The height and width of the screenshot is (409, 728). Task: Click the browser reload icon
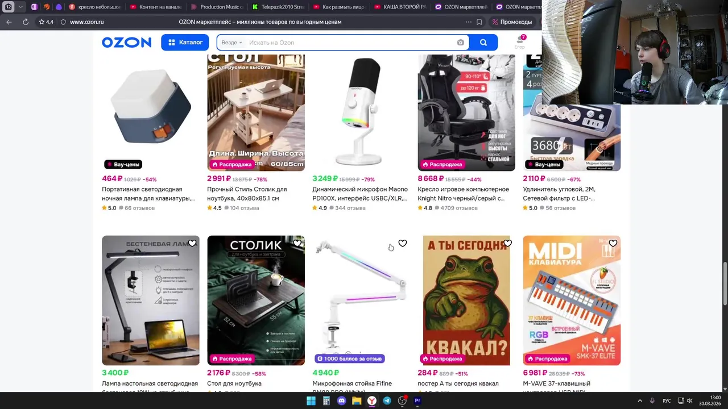[26, 22]
